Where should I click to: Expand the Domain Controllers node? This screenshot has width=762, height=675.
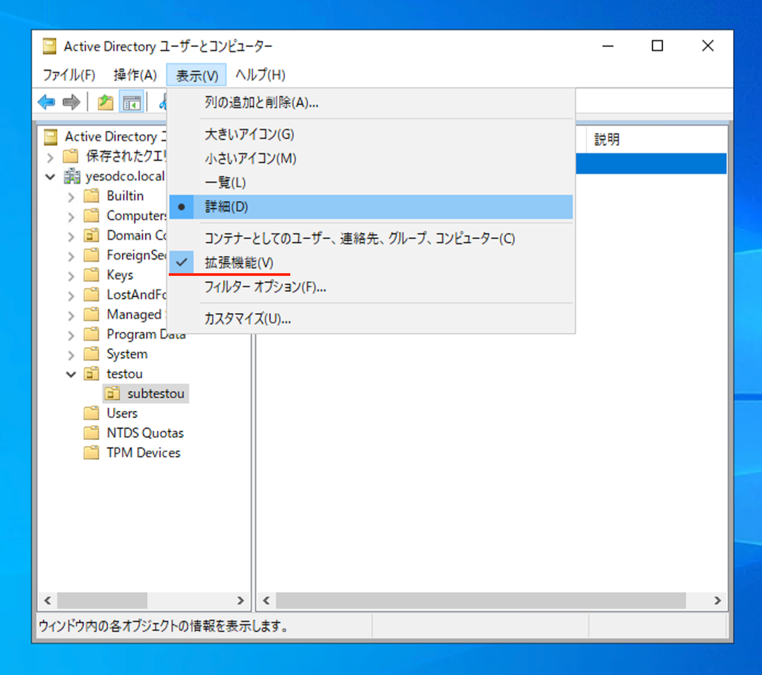(71, 237)
